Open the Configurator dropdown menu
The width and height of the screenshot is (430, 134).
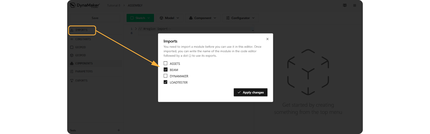tap(240, 18)
